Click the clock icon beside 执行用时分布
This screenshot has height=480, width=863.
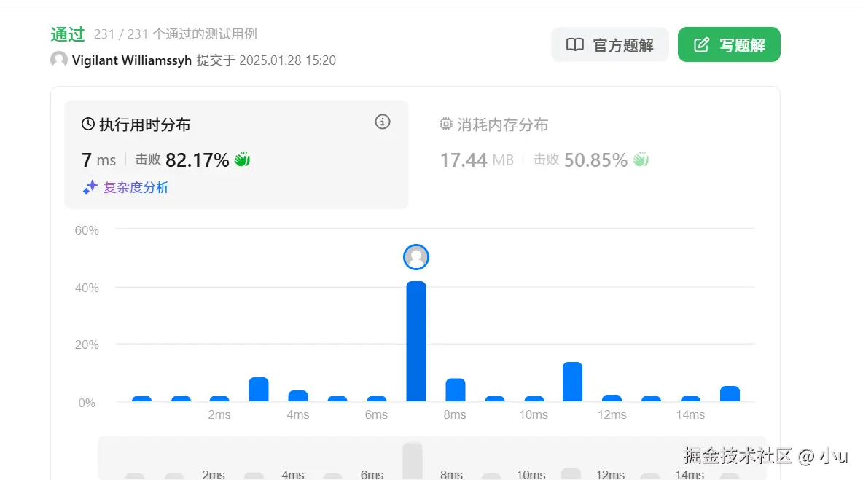tap(88, 125)
